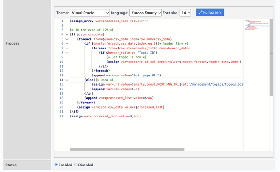Click 'var=row value=$url' on line 16
Viewport: 280px width, 172px height.
(122, 89)
